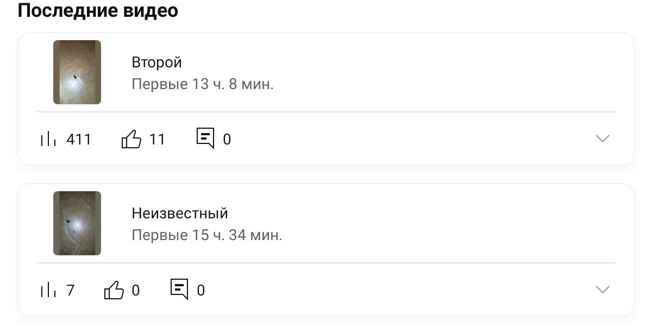Click the video title Неизвестный

(x=180, y=213)
